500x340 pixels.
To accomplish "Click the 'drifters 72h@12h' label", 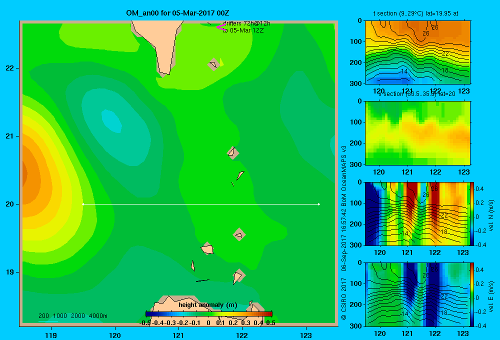I will pyautogui.click(x=246, y=23).
